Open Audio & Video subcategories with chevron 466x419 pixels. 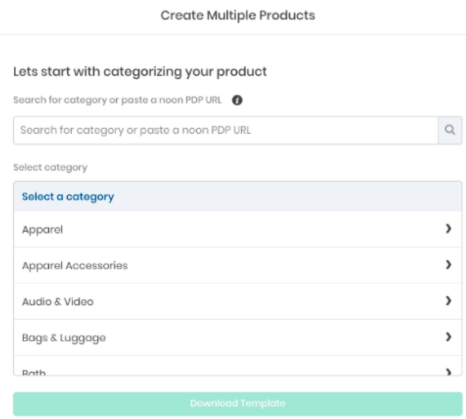tap(448, 301)
